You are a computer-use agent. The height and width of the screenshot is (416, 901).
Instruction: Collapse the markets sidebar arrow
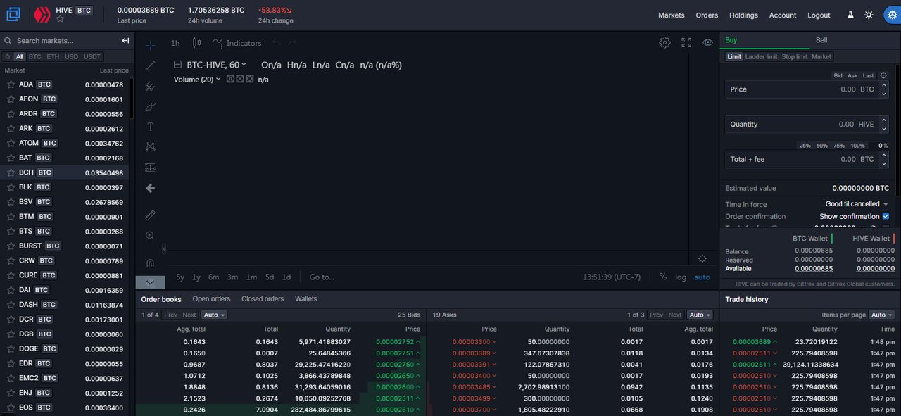125,41
